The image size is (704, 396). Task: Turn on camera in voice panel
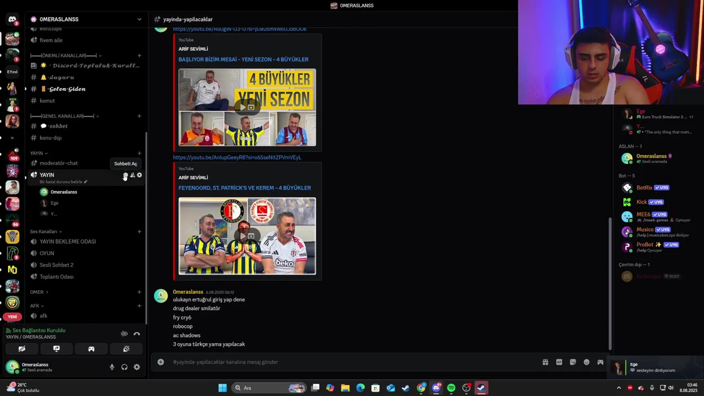coord(22,349)
